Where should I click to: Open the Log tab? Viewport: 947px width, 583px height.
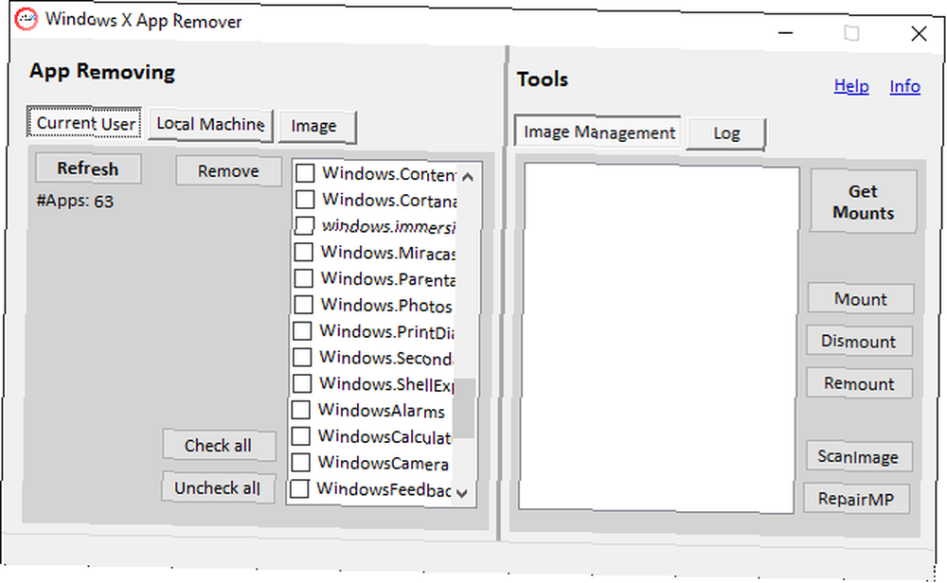point(726,133)
